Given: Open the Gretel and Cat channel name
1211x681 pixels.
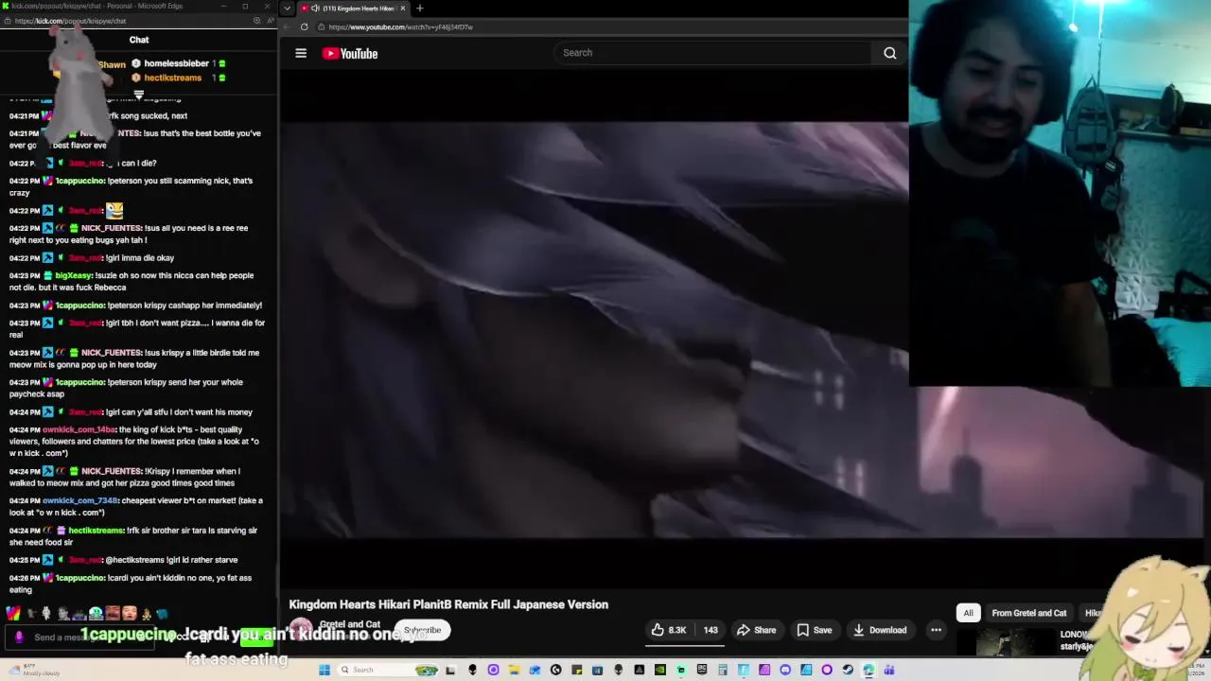Looking at the screenshot, I should 350,624.
